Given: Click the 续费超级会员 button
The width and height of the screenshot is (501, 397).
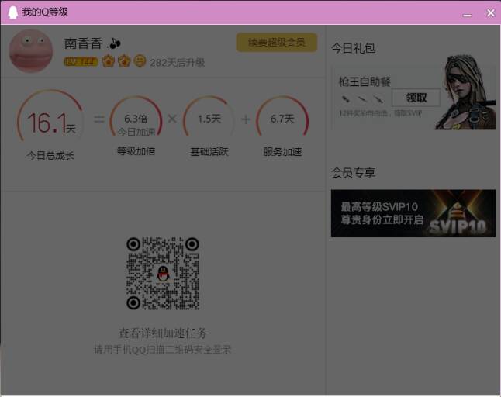Looking at the screenshot, I should [x=277, y=42].
